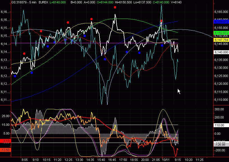Click the 20:00 time axis label
The image size is (229, 162).
pos(145,160)
